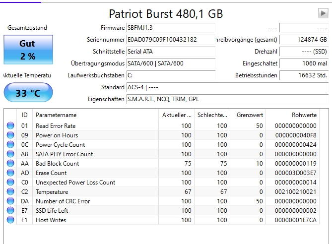Click the status orb for Host Writes

tap(10, 220)
